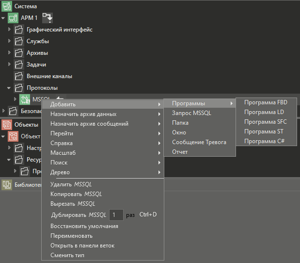
Task: Click the АРМ 1 workstation icon
Action: [x=13, y=18]
